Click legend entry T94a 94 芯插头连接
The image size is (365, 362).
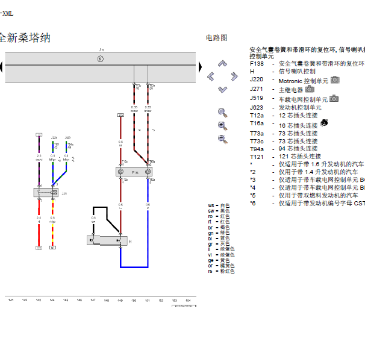(284, 149)
